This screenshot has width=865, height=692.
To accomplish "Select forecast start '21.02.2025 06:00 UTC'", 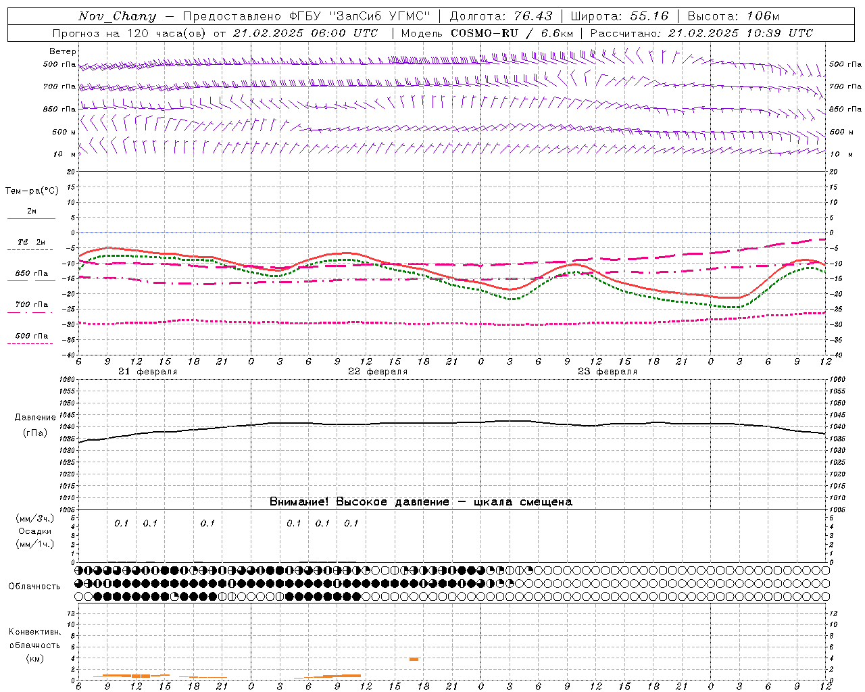I will [x=305, y=33].
